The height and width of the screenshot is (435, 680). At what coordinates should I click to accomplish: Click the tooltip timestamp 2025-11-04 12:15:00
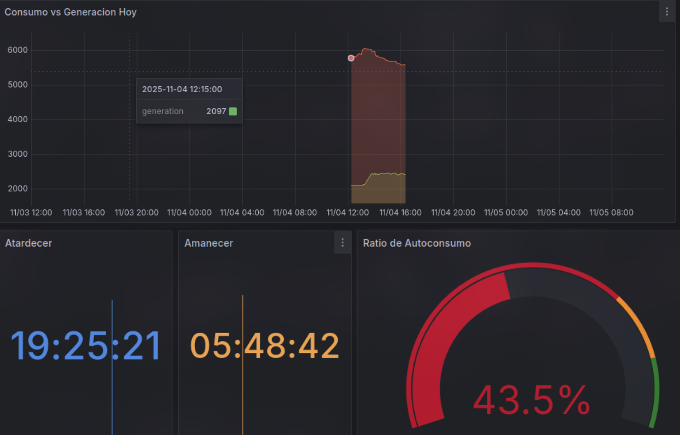coord(182,88)
